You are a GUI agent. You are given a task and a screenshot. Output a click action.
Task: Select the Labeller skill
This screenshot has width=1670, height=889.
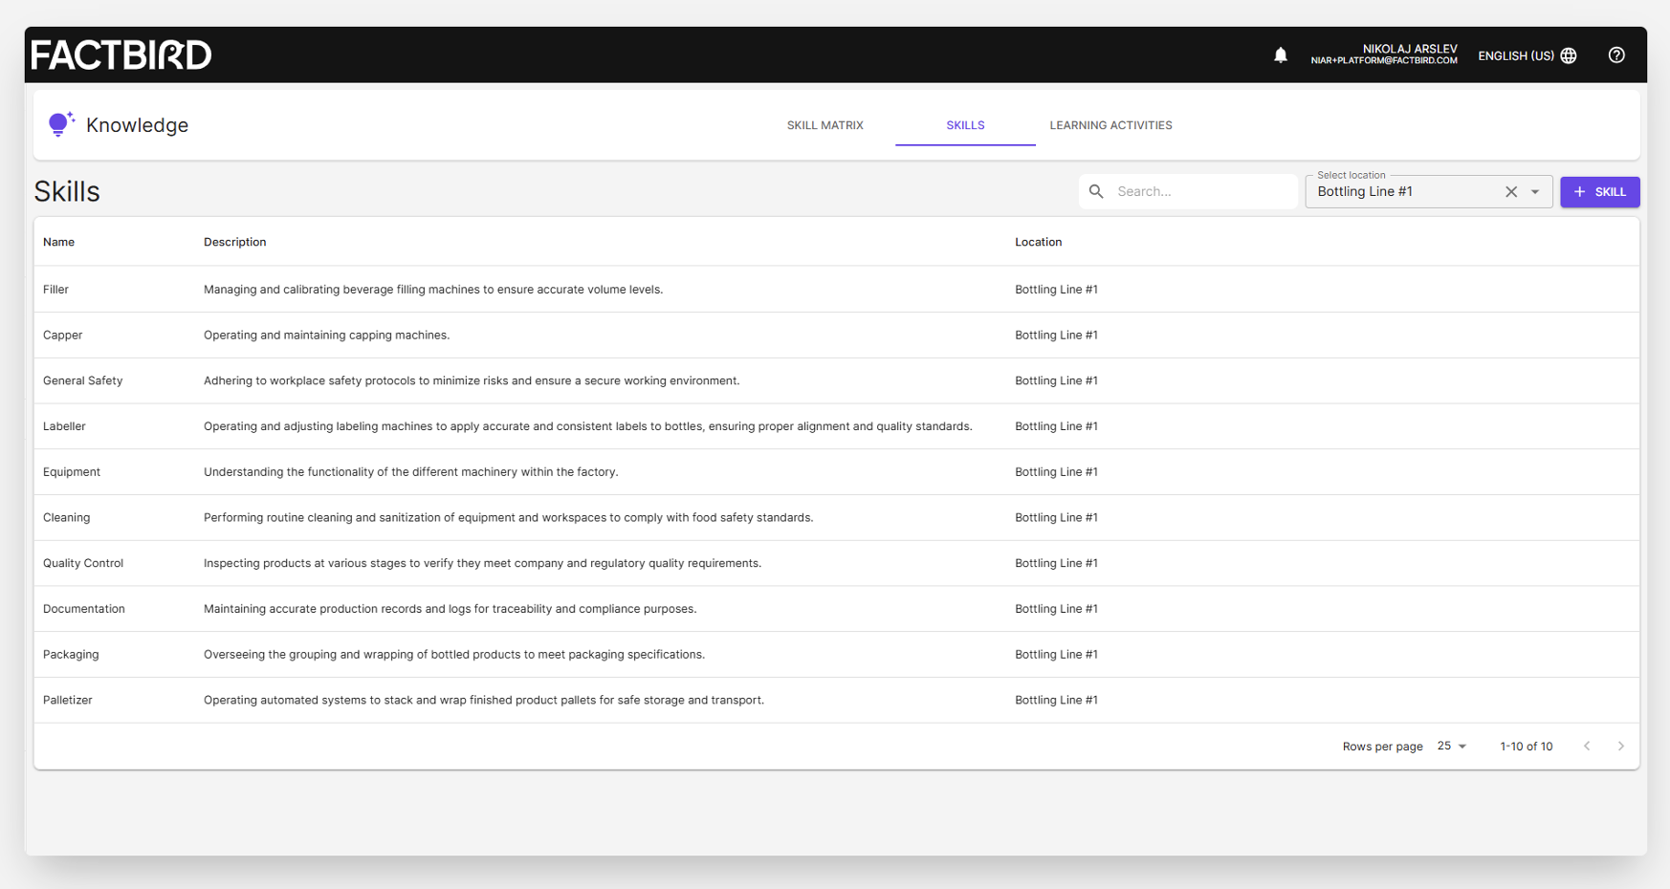pyautogui.click(x=64, y=426)
